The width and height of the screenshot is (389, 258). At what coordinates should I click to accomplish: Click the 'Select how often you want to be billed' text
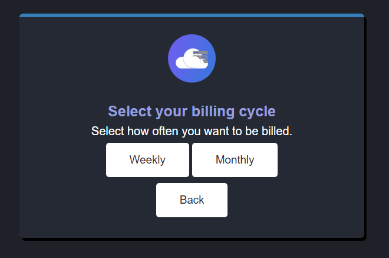click(192, 131)
